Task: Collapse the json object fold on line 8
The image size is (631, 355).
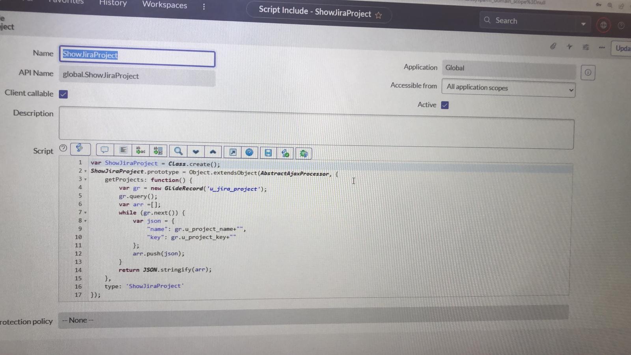Action: pyautogui.click(x=85, y=221)
